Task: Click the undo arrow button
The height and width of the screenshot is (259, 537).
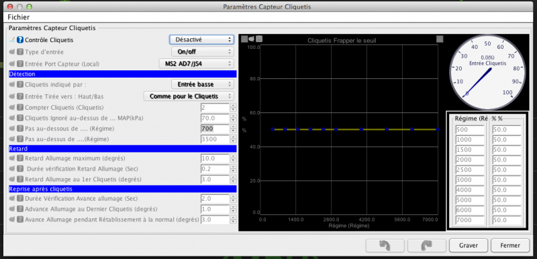Action: [385, 246]
